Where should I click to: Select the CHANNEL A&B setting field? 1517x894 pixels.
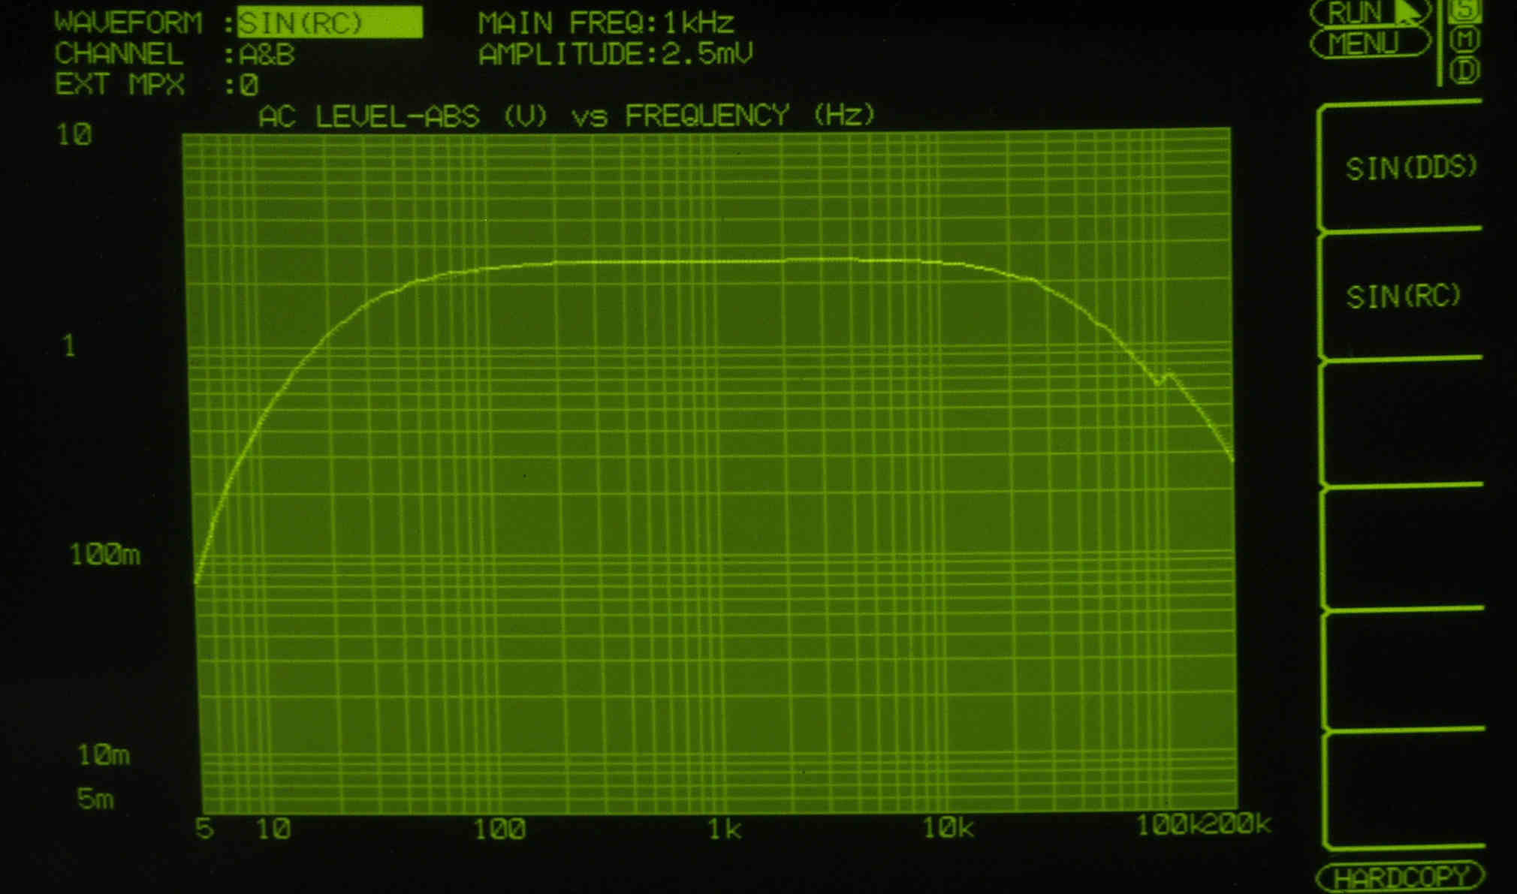click(x=267, y=55)
